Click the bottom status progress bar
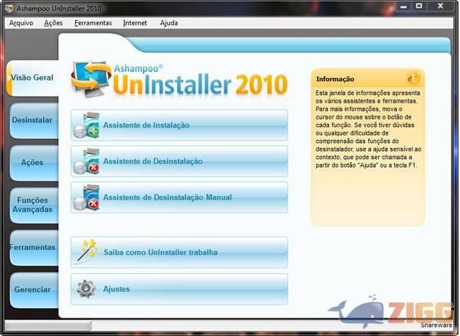The width and height of the screenshot is (460, 336). pos(48,325)
